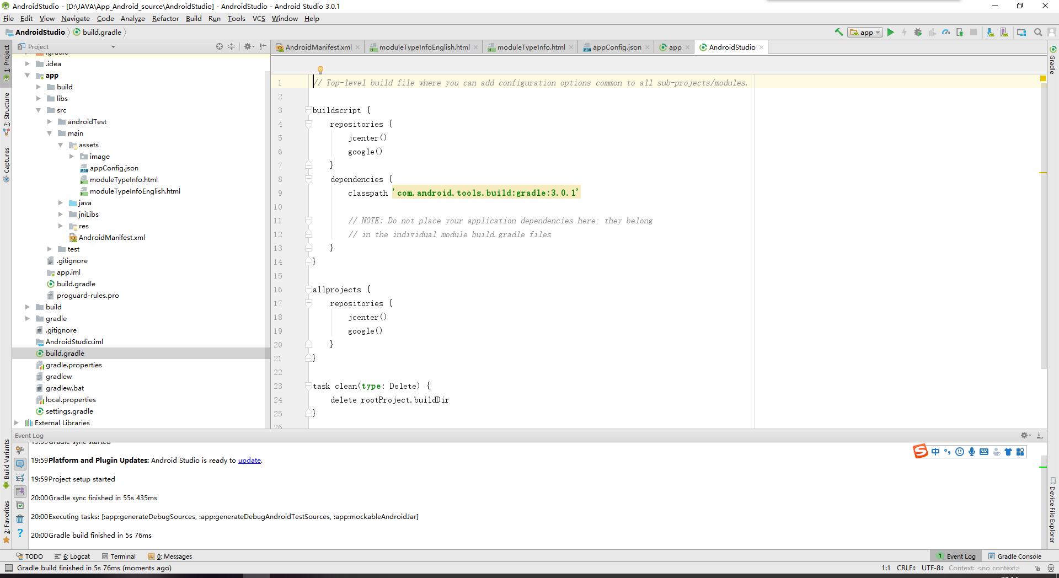The height and width of the screenshot is (578, 1059).
Task: Toggle the Captures side tab
Action: pos(6,164)
